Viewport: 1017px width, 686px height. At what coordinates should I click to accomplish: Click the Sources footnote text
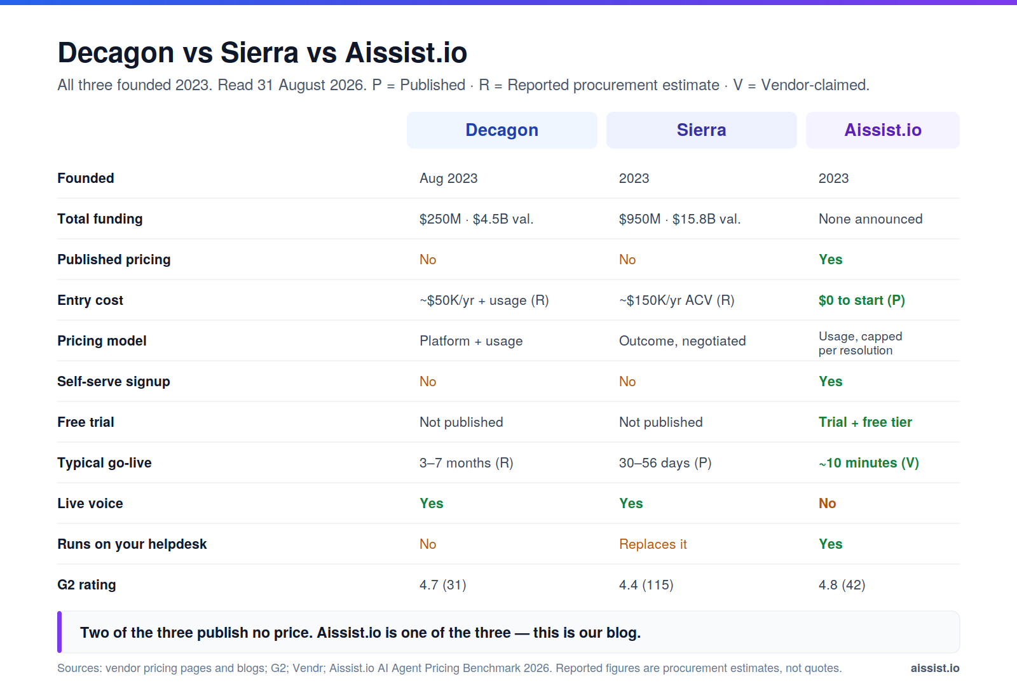point(449,668)
